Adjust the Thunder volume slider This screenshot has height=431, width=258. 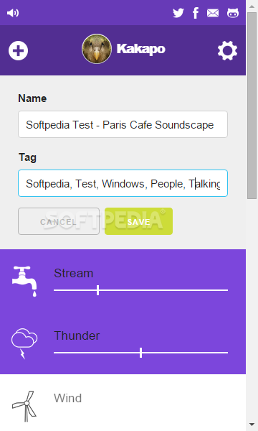click(140, 353)
